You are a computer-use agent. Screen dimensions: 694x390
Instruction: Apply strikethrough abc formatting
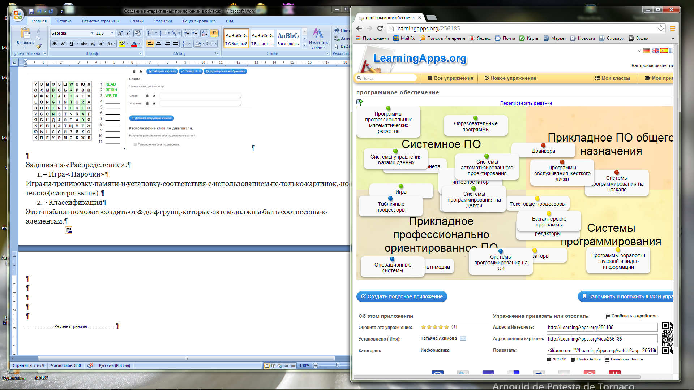coord(84,44)
